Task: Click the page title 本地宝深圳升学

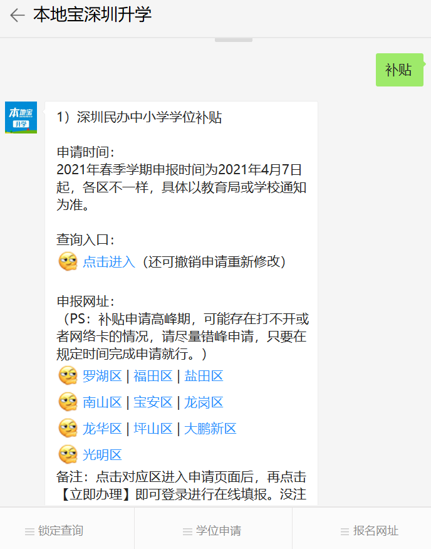Action: click(x=93, y=15)
